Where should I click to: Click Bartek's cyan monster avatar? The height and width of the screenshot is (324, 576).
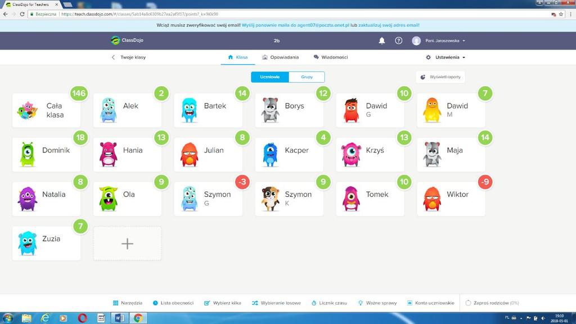pos(189,110)
